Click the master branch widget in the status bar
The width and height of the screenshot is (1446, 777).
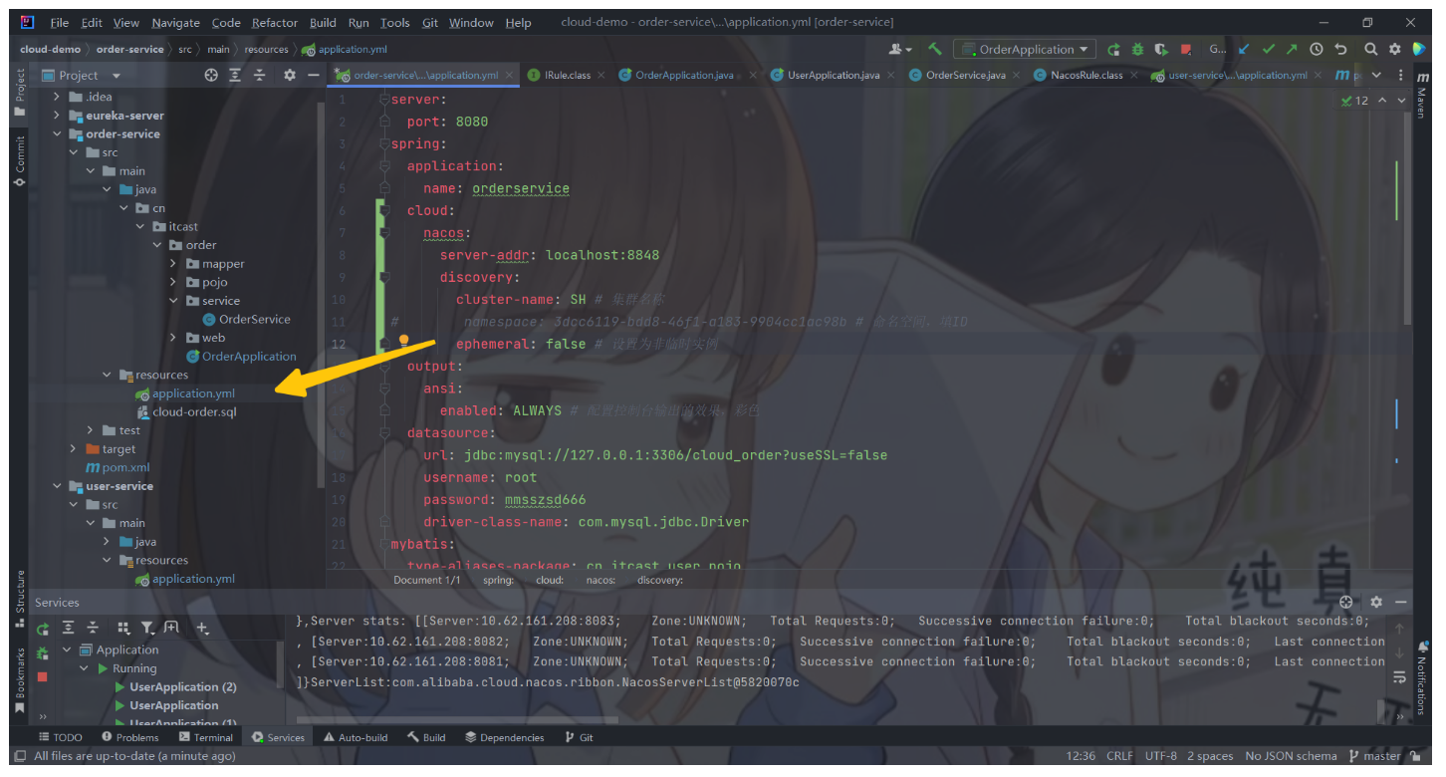[1375, 756]
